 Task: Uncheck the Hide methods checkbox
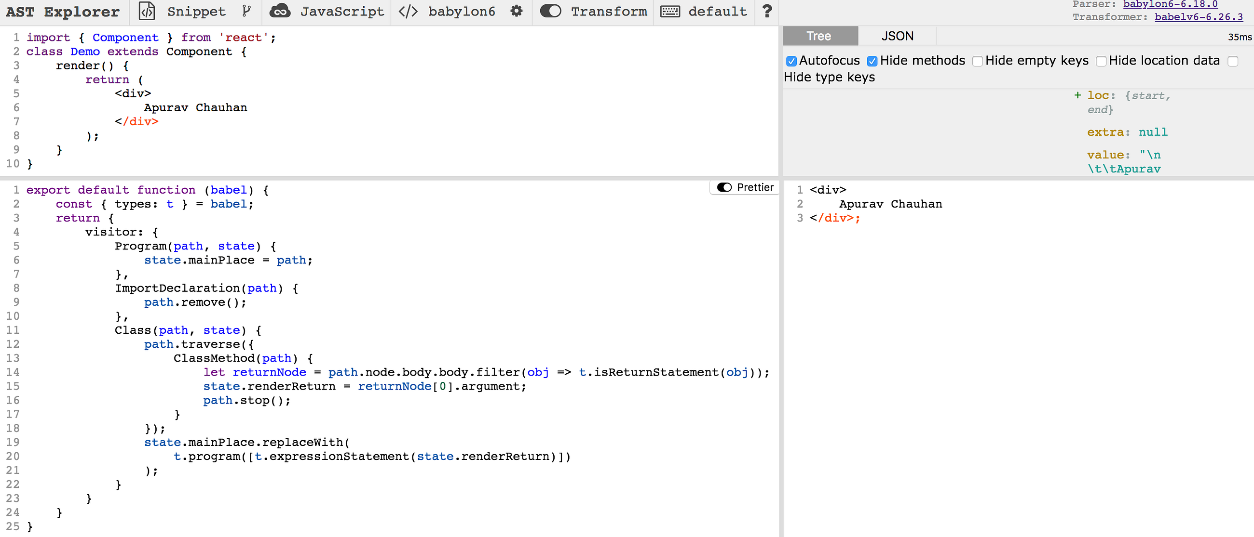pyautogui.click(x=872, y=61)
